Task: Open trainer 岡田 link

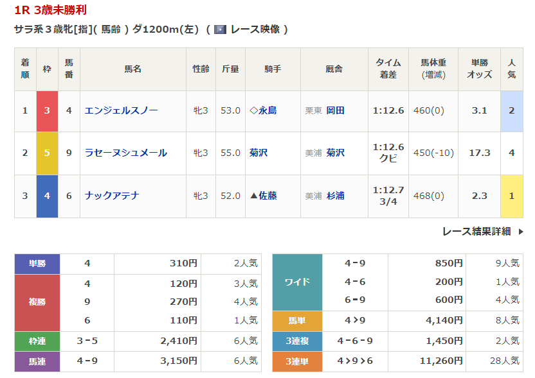Action: click(x=335, y=110)
